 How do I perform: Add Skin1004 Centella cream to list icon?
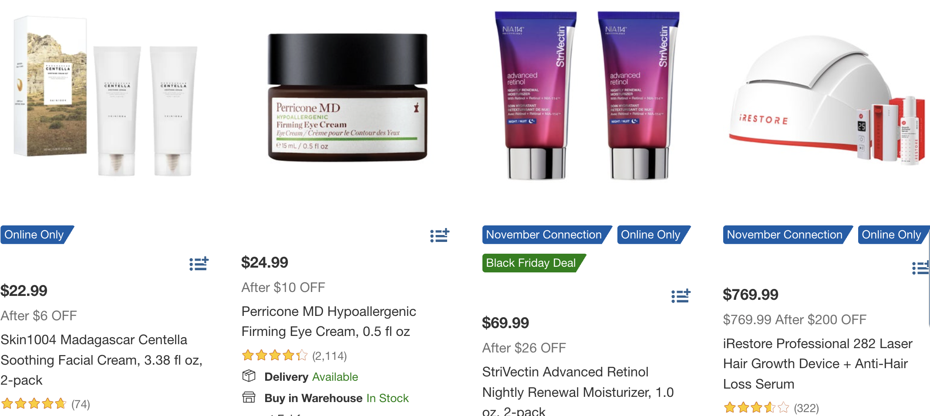tap(199, 264)
